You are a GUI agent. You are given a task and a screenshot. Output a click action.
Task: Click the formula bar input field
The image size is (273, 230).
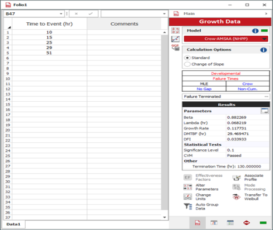131,13
